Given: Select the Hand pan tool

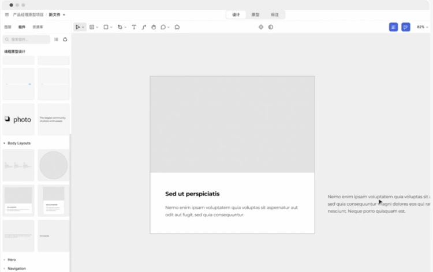Looking at the screenshot, I should pos(154,27).
